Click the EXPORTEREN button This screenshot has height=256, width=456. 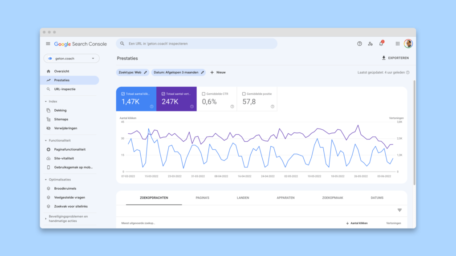coord(395,58)
